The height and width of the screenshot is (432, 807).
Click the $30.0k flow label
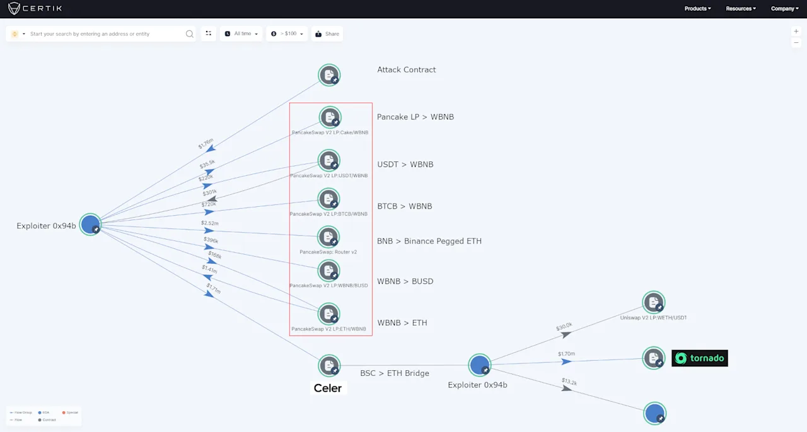point(564,327)
